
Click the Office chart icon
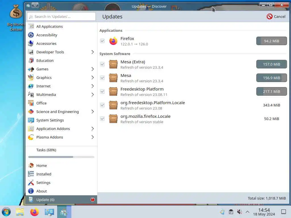pos(31,103)
